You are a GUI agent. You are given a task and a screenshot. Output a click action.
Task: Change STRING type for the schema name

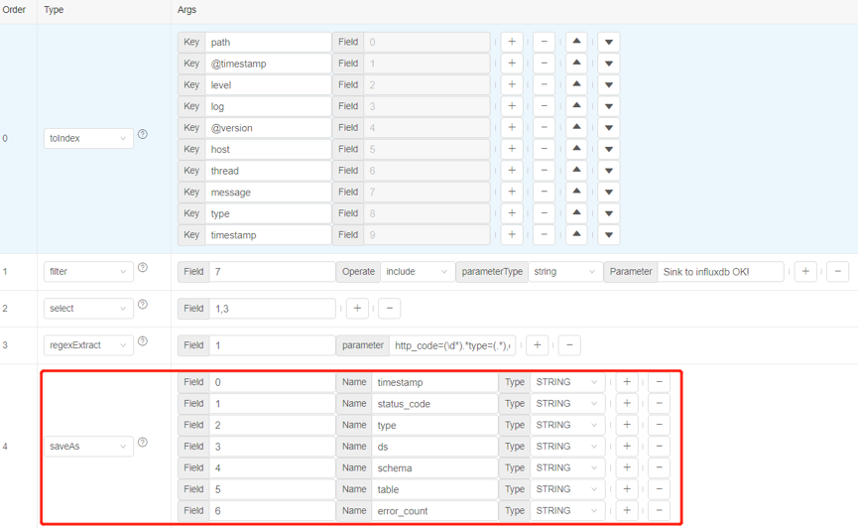tap(567, 467)
